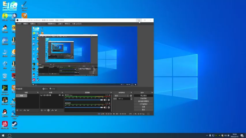Mute the 桌面音频 speaker icon

(105, 108)
